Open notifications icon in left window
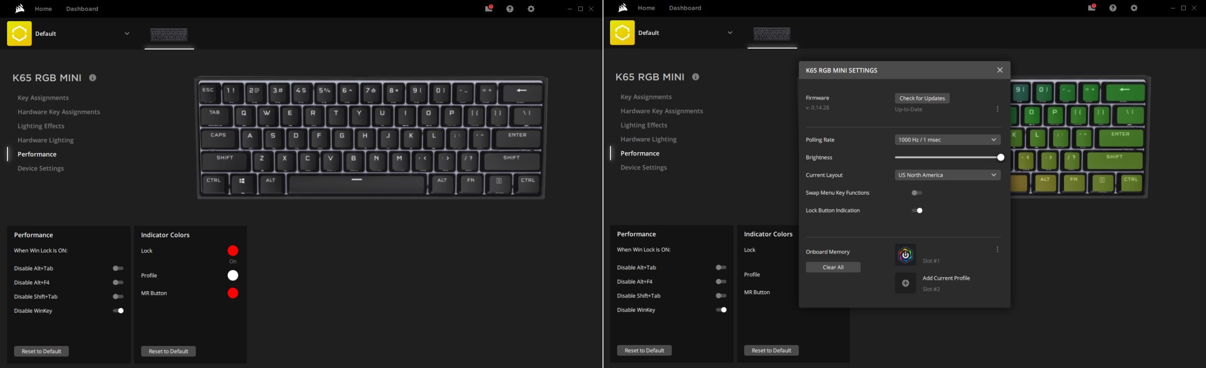1206x368 pixels. (489, 8)
